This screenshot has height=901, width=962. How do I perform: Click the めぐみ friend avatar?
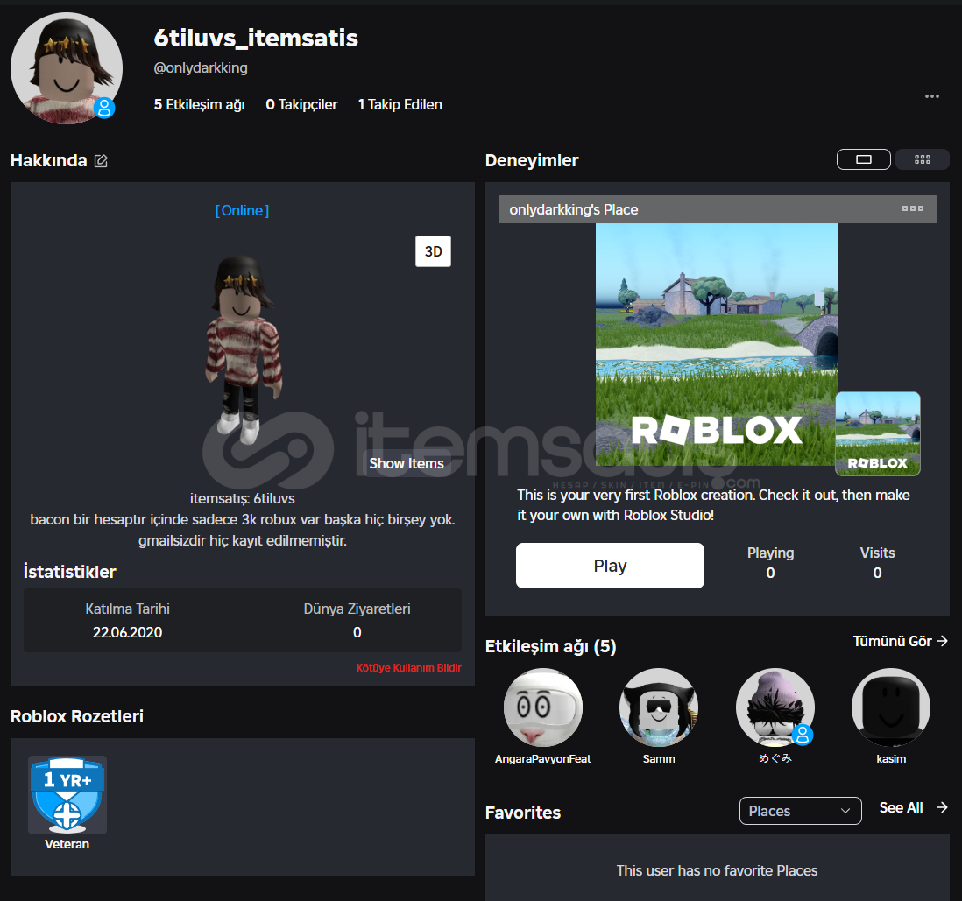tap(775, 707)
